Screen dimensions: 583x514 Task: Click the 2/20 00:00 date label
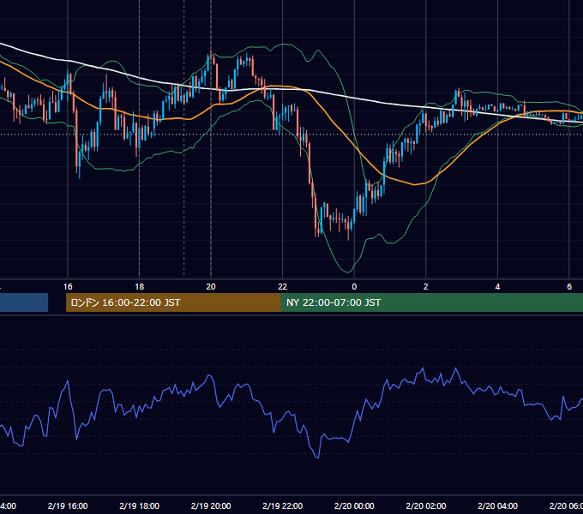pyautogui.click(x=354, y=505)
